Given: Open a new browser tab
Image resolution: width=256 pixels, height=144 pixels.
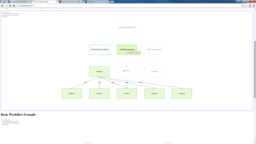Looking at the screenshot, I should point(112,1).
